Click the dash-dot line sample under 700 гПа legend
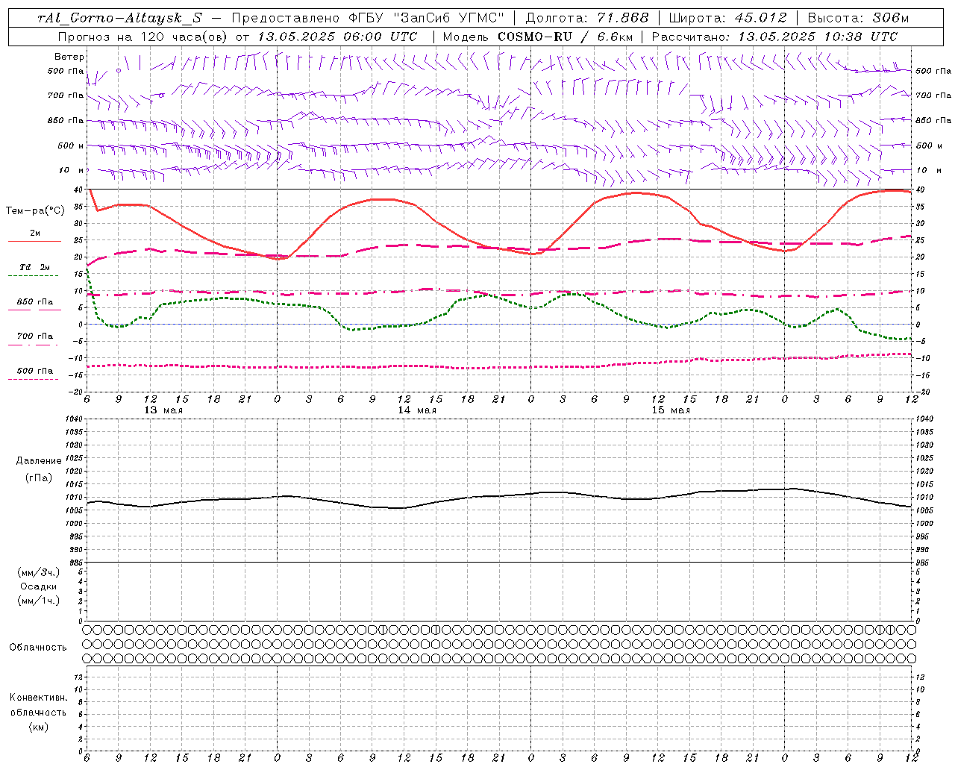 click(x=34, y=345)
